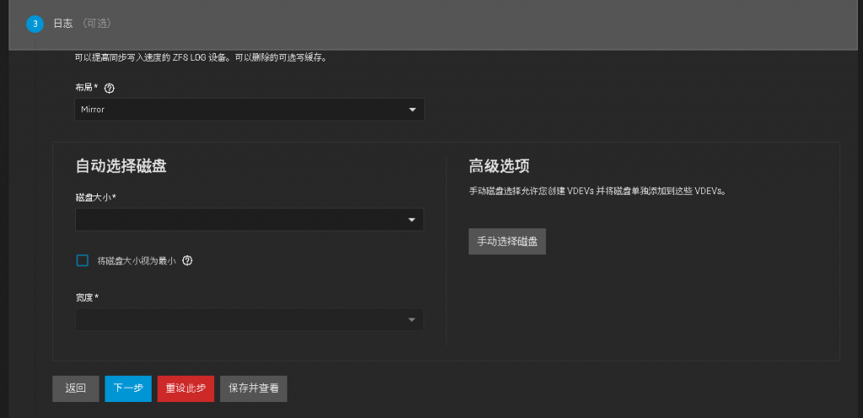Click the arrow icon on Mirror dropdown
The width and height of the screenshot is (863, 418).
(x=412, y=110)
